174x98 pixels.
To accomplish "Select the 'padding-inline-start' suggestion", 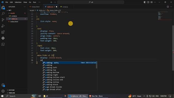I will 69,77.
